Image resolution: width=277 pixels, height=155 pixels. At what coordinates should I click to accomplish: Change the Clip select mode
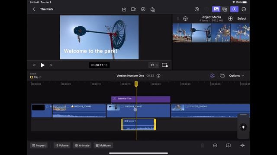[35, 77]
